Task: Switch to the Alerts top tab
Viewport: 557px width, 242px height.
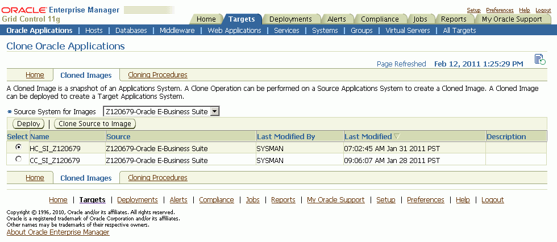Action: tap(336, 19)
